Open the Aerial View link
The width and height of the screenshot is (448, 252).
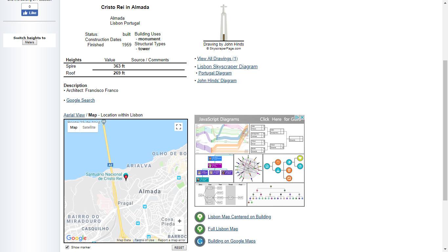[74, 115]
